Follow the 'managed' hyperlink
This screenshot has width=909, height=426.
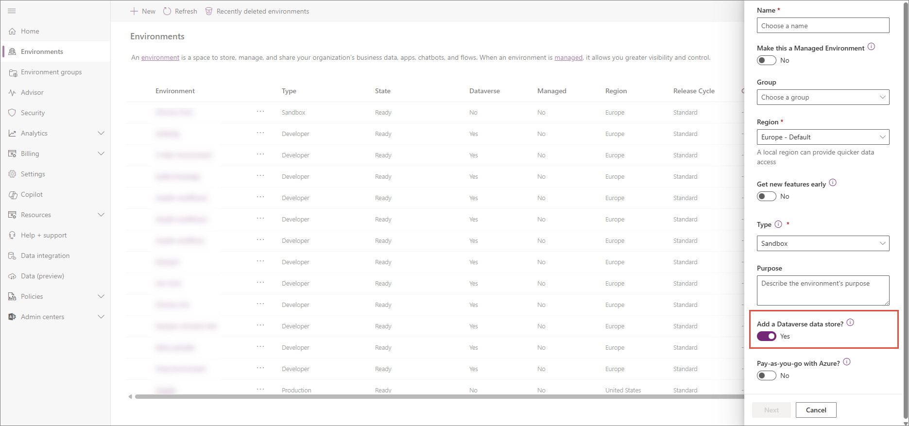click(x=568, y=57)
